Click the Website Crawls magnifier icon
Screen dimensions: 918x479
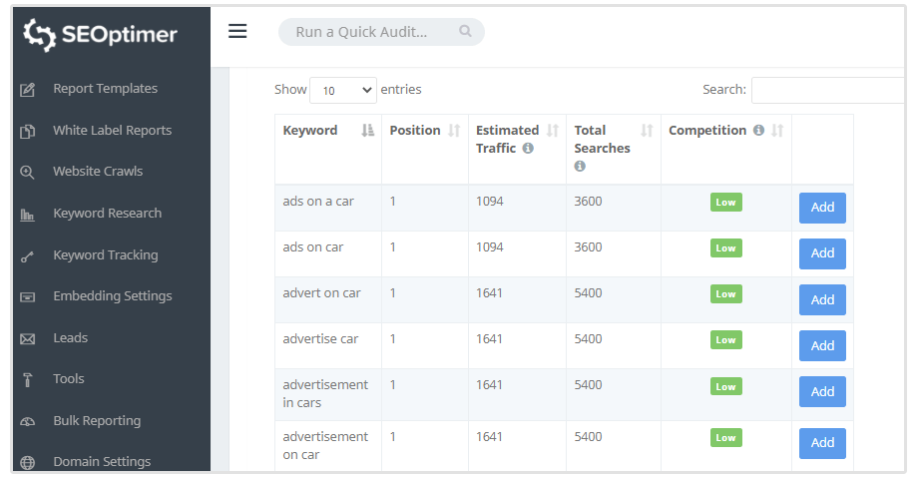coord(28,172)
